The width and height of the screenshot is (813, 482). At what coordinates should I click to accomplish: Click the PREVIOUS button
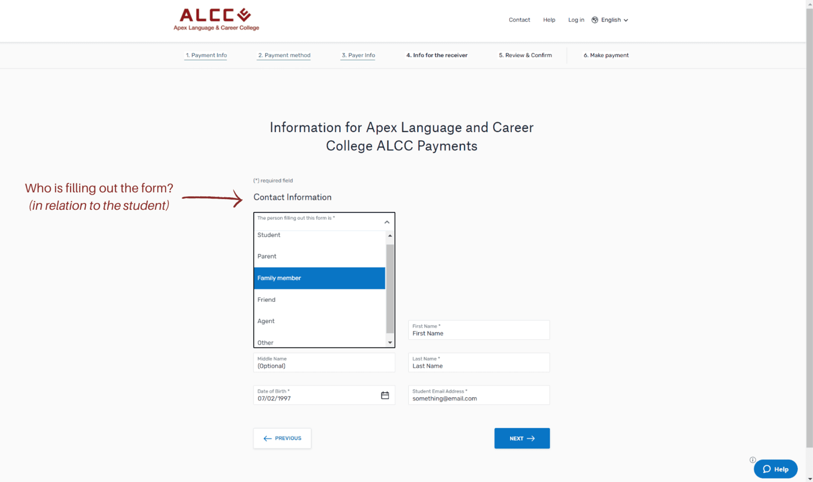283,438
